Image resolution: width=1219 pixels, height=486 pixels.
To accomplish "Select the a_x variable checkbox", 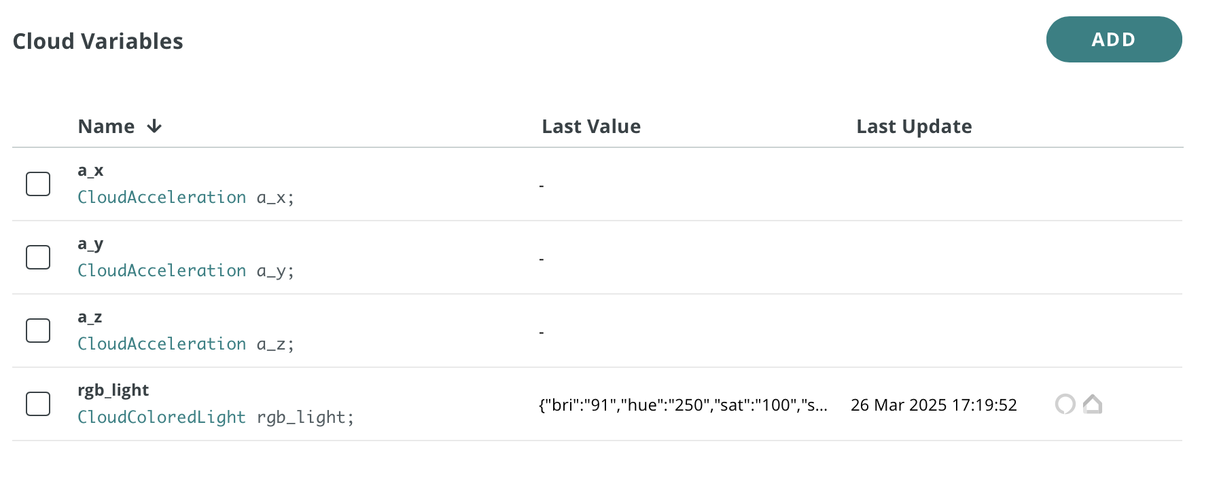I will click(38, 184).
